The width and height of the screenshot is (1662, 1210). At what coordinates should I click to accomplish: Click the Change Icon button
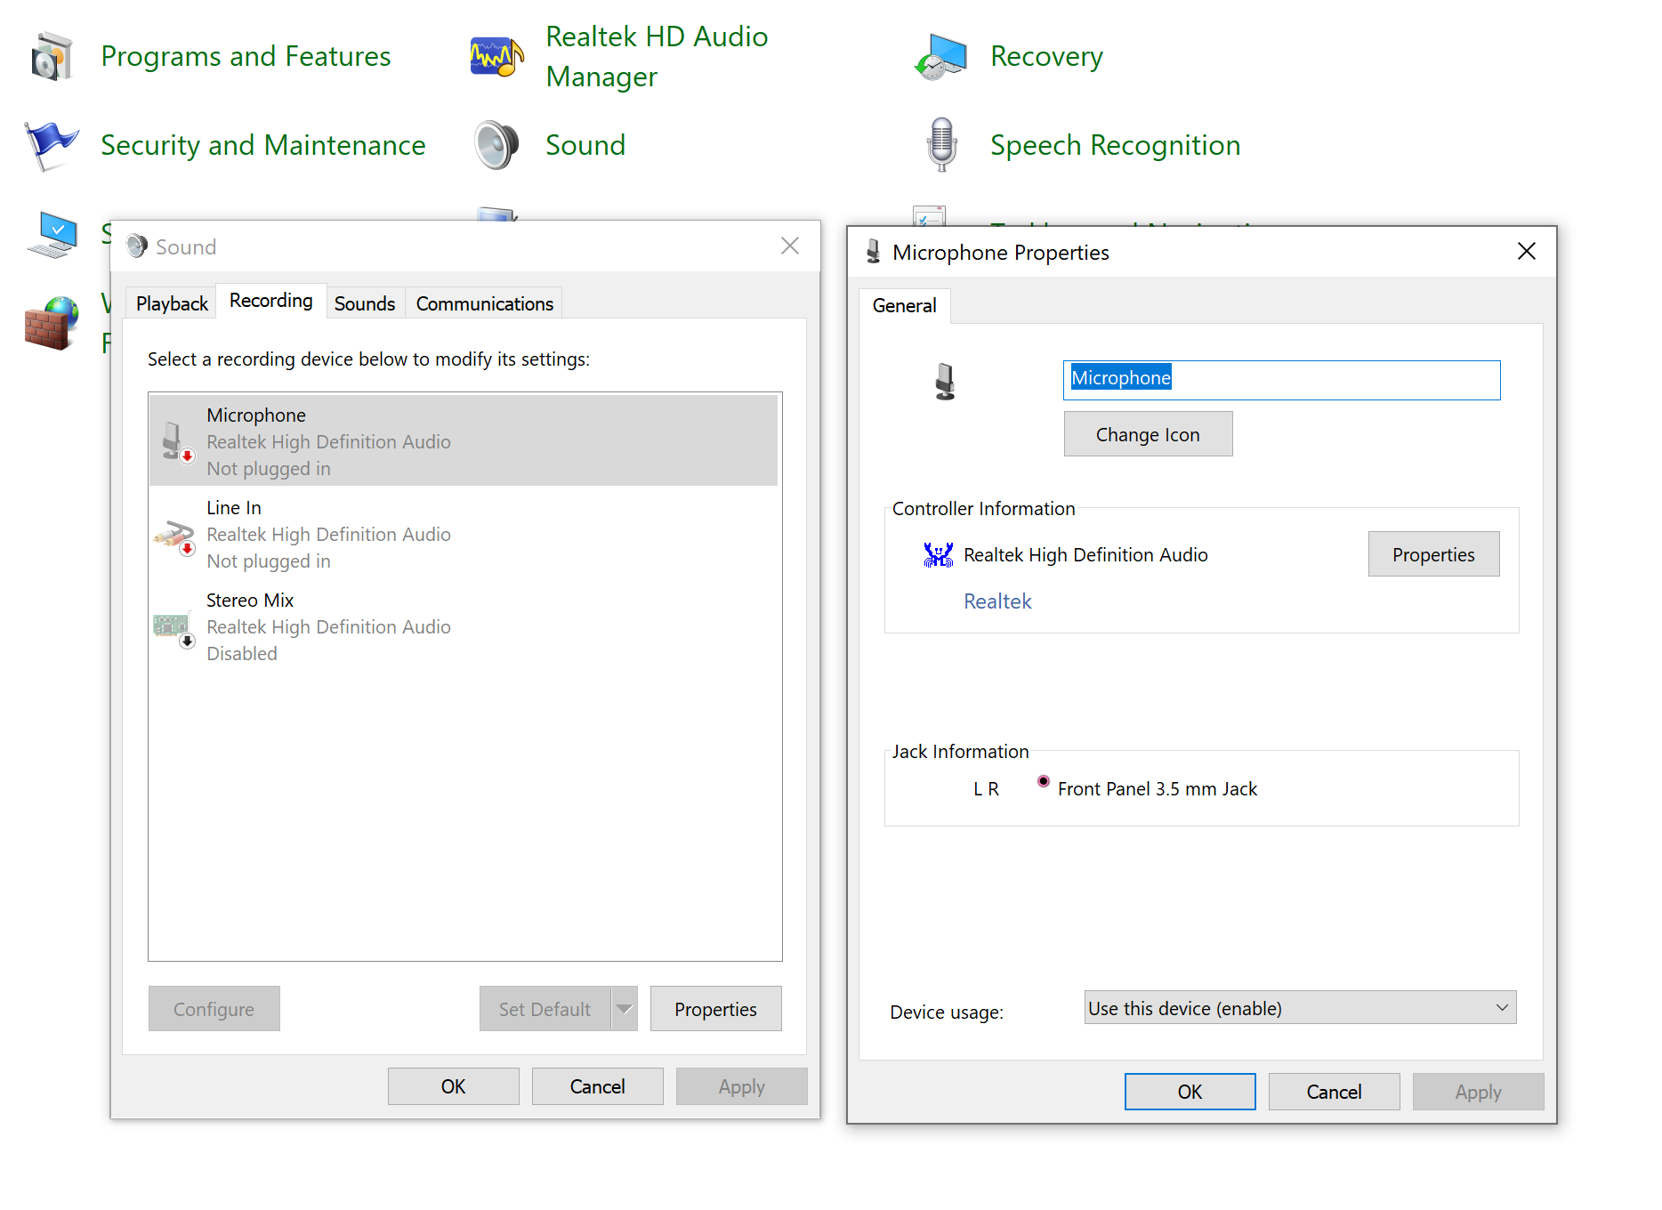pos(1148,434)
